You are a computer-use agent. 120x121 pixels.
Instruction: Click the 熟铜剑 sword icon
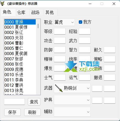point(59,88)
